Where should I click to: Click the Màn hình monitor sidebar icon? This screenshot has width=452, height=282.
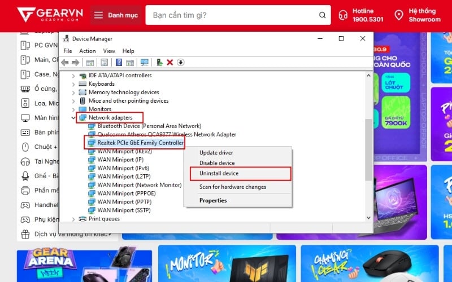(25, 118)
